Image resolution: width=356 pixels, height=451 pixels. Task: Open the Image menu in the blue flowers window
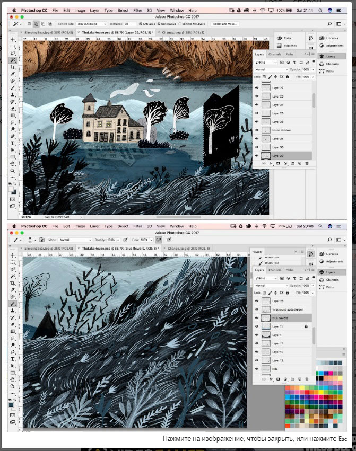tap(80, 226)
